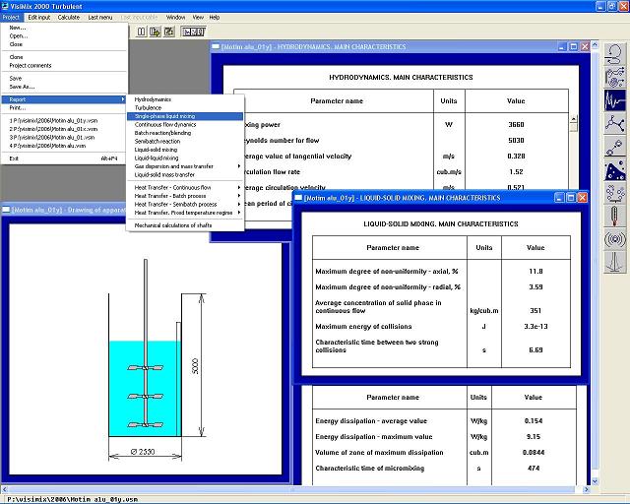Open recent file 1 Motim alu_01y.vsm
This screenshot has width=630, height=504.
click(64, 120)
